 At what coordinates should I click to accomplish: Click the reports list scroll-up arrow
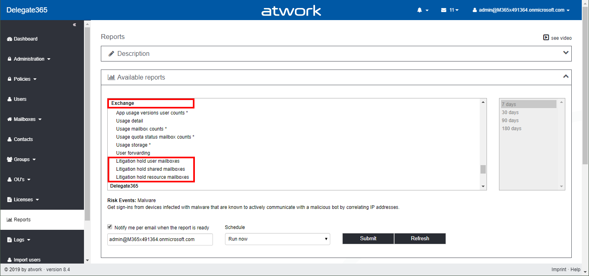(x=483, y=102)
